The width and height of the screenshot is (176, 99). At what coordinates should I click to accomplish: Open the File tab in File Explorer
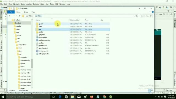coord(11,12)
